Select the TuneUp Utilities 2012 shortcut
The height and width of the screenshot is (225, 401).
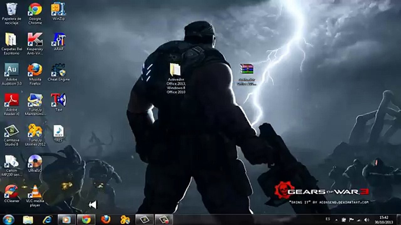click(x=35, y=135)
